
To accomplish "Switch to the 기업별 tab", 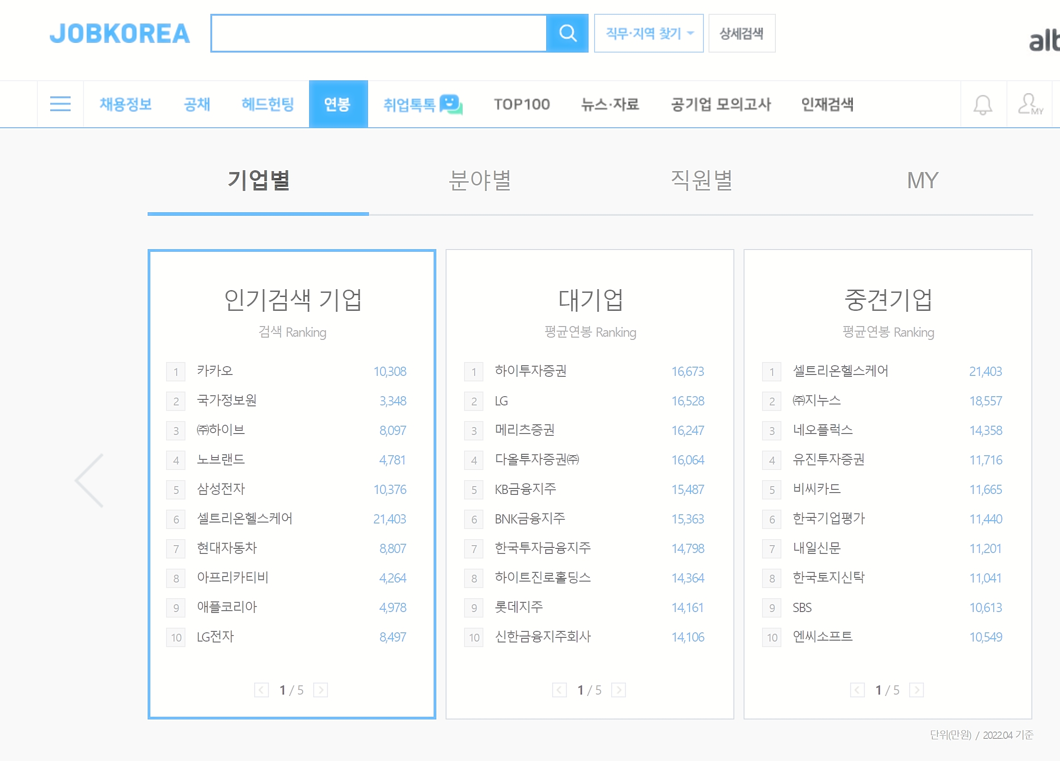I will pyautogui.click(x=258, y=180).
